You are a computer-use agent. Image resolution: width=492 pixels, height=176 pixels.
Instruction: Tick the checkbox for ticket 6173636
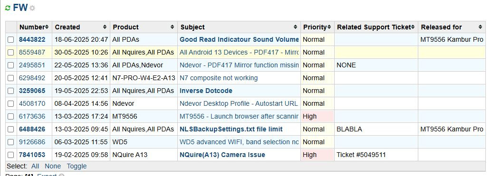(11, 117)
